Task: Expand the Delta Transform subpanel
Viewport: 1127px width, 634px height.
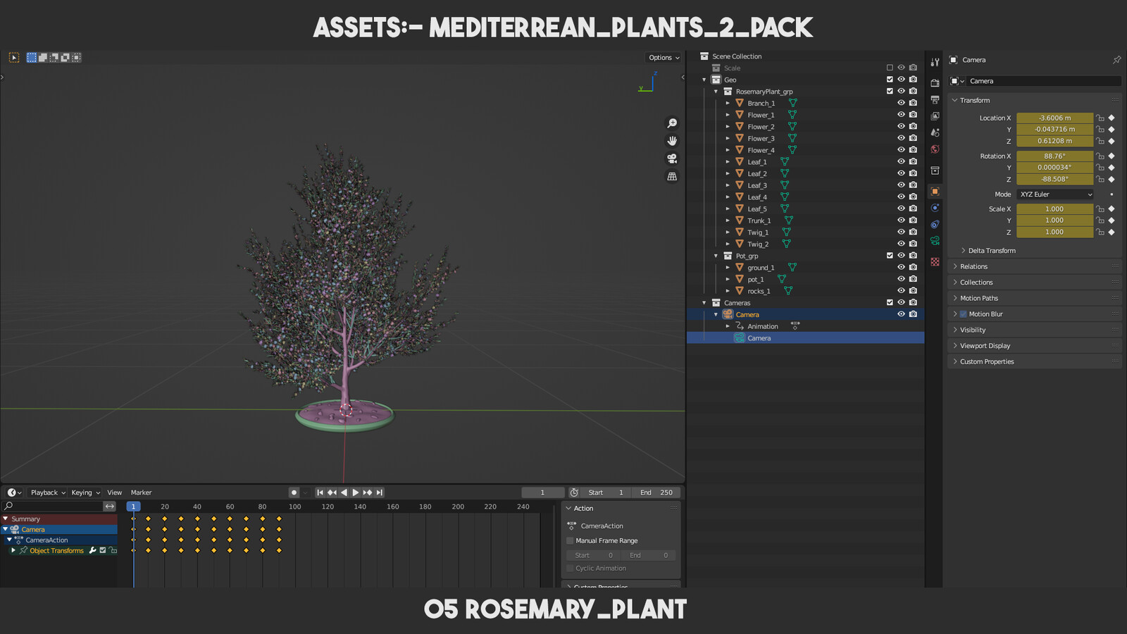Action: pos(963,250)
